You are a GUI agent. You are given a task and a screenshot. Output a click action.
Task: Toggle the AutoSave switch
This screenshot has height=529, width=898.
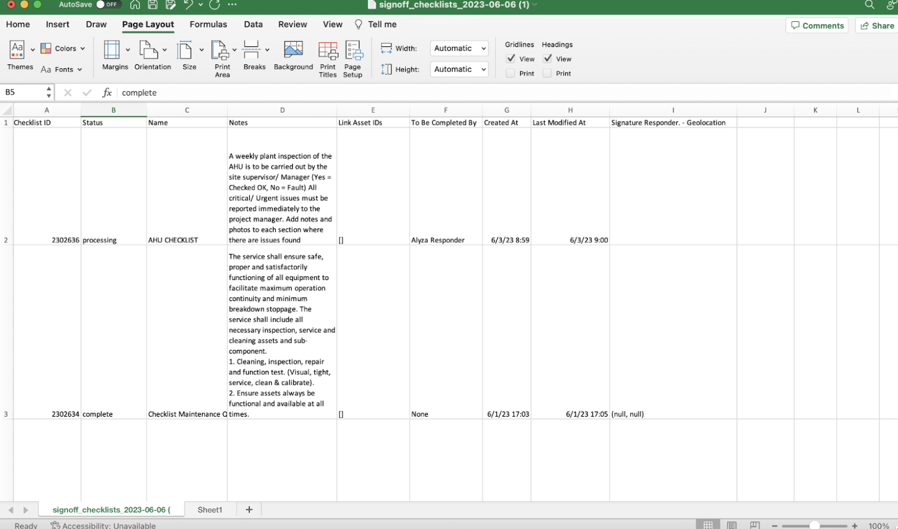point(108,5)
